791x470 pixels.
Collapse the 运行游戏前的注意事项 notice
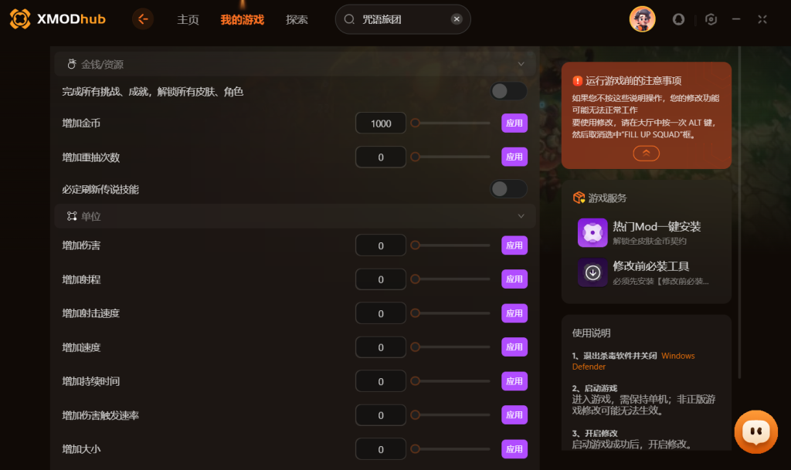(647, 153)
